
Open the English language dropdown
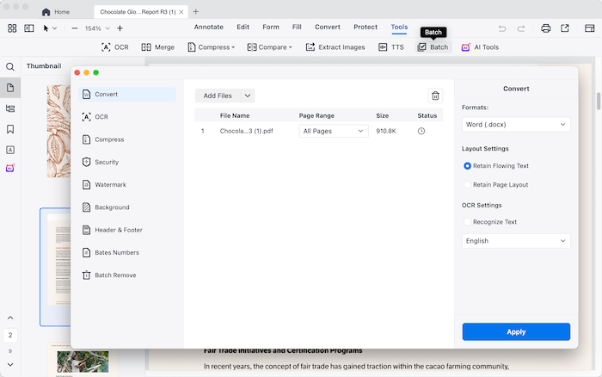516,241
